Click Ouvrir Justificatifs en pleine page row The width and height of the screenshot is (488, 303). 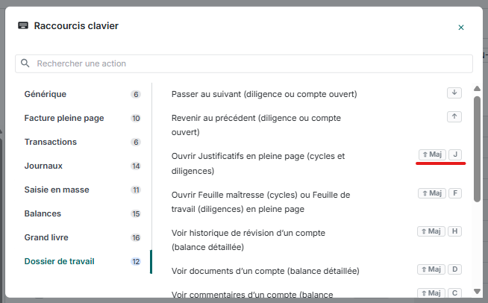[258, 163]
